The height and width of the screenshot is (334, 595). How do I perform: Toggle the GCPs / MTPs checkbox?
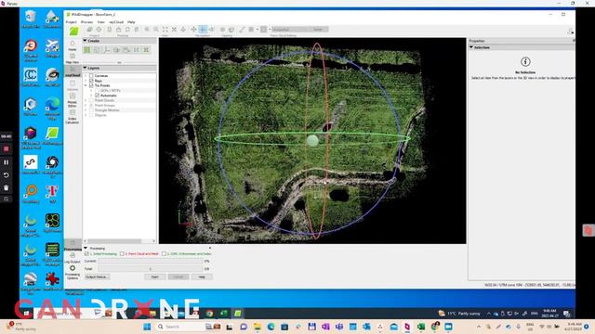point(97,91)
